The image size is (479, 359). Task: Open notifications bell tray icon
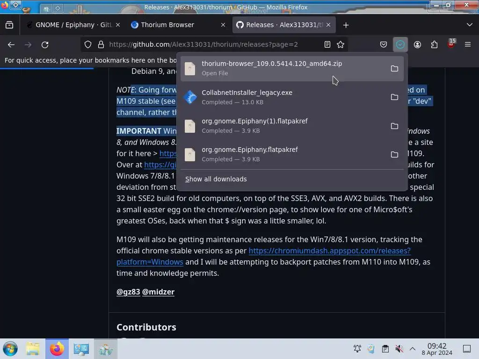[357, 349]
